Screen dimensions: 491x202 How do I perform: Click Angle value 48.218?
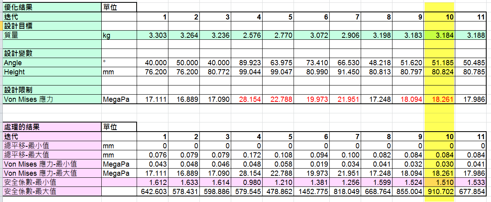(x=377, y=62)
